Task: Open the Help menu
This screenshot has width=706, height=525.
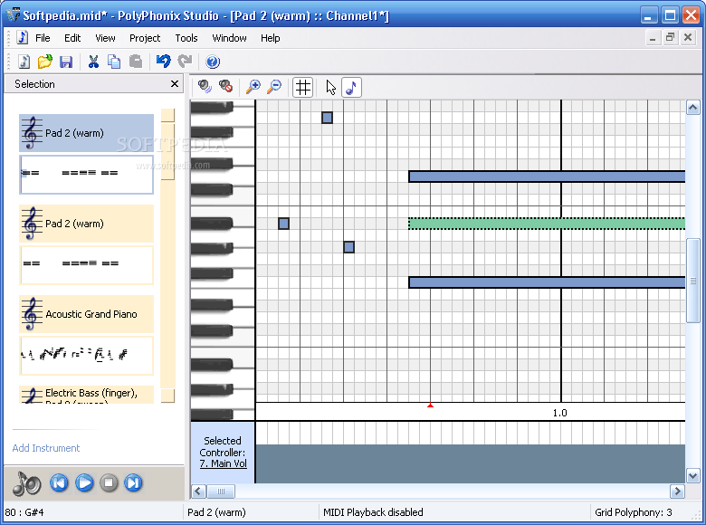Action: tap(270, 38)
